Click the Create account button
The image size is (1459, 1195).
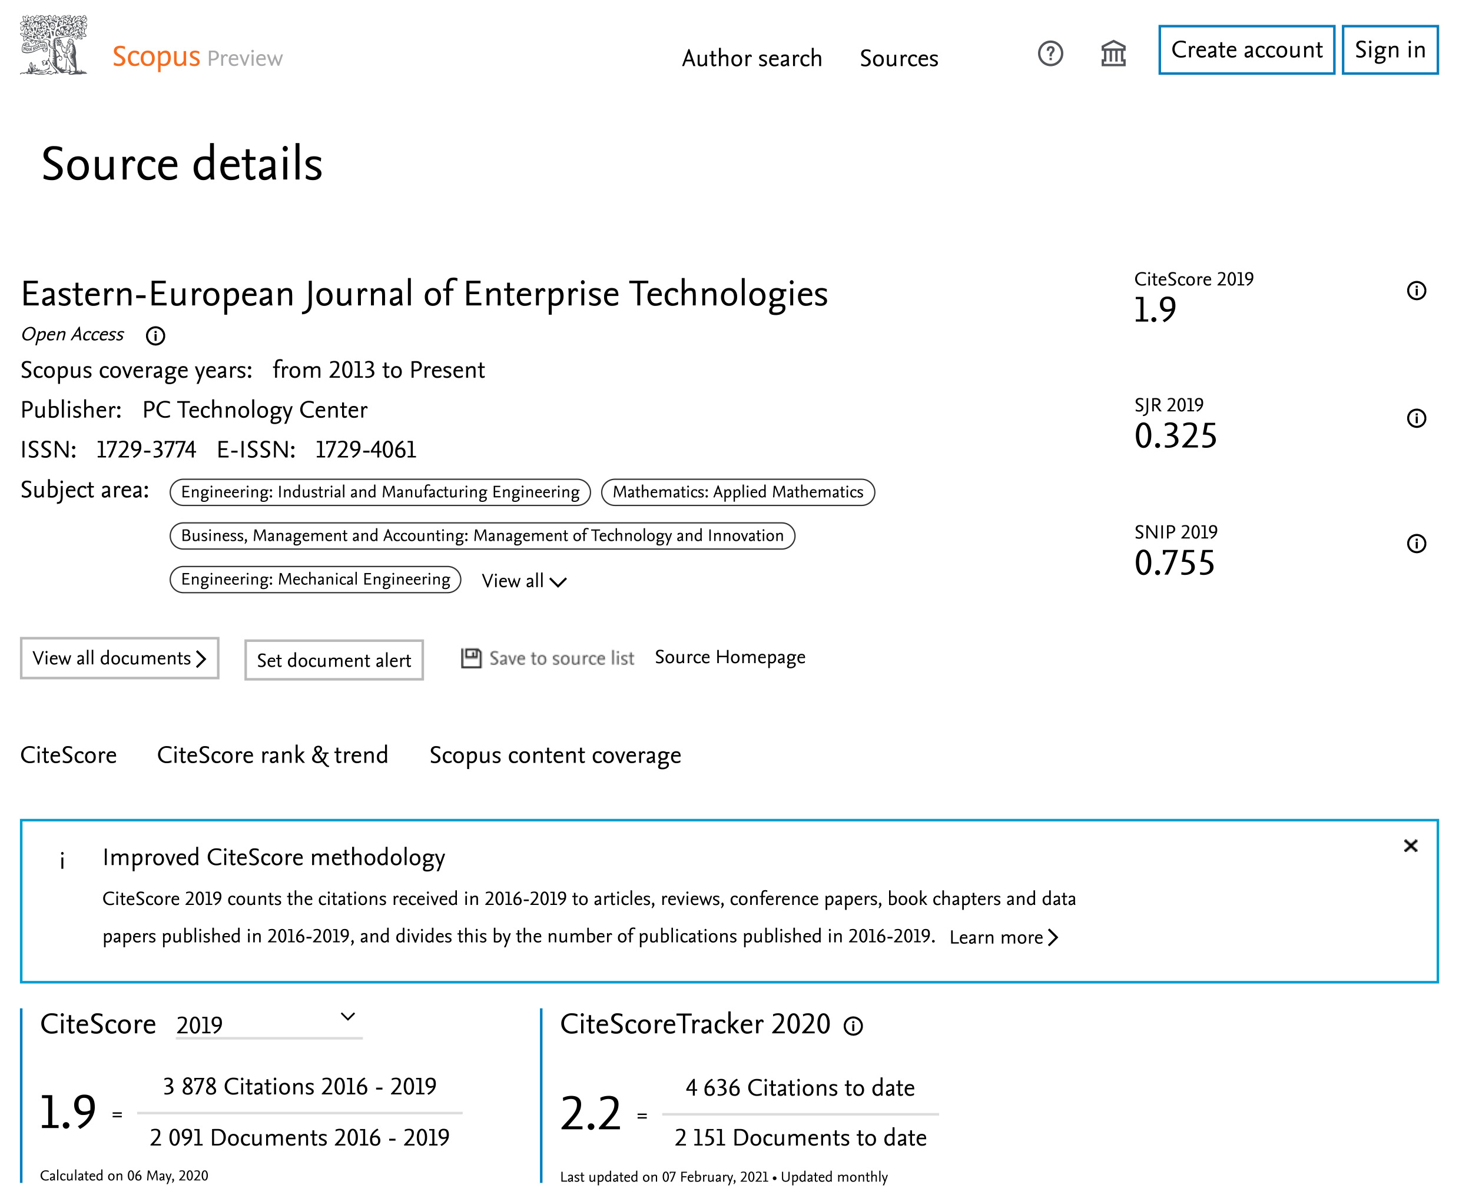pyautogui.click(x=1247, y=50)
